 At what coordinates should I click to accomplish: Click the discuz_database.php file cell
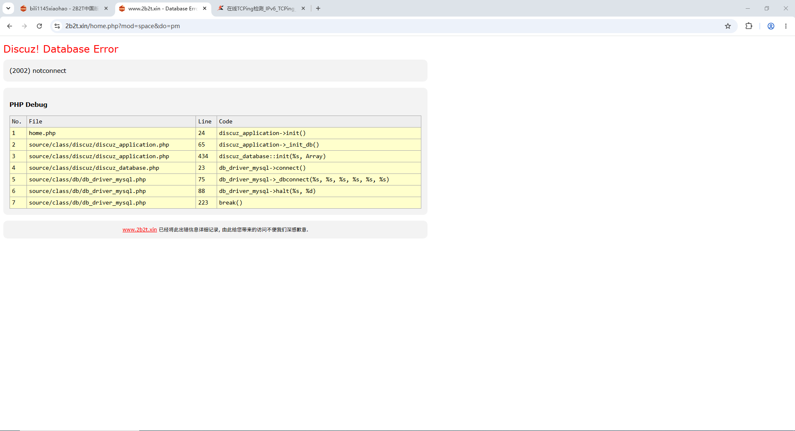coord(111,168)
